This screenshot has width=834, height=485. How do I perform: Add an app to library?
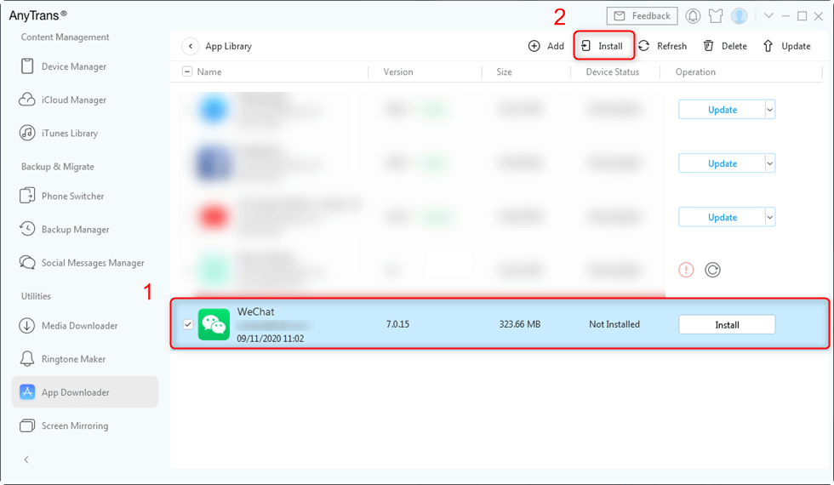point(546,46)
